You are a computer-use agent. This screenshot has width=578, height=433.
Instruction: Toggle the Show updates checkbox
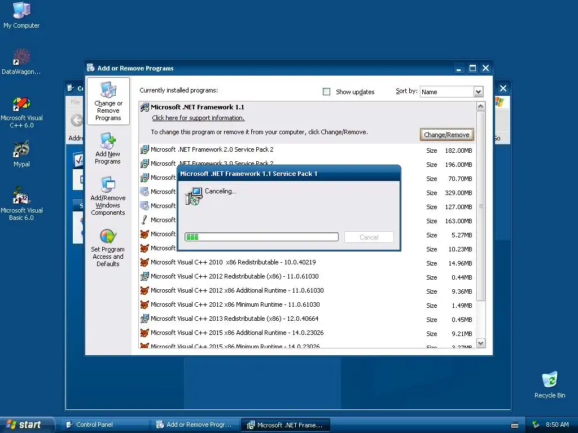pyautogui.click(x=326, y=91)
